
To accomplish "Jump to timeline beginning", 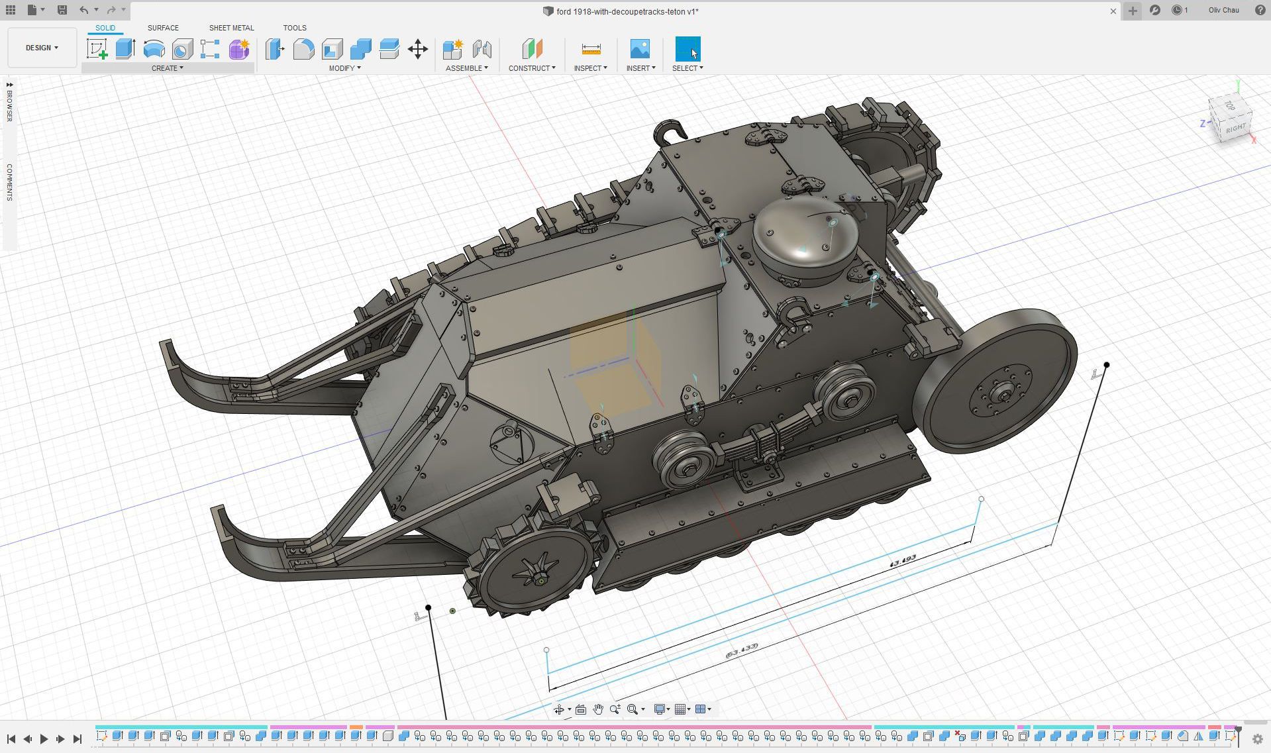I will (x=11, y=738).
